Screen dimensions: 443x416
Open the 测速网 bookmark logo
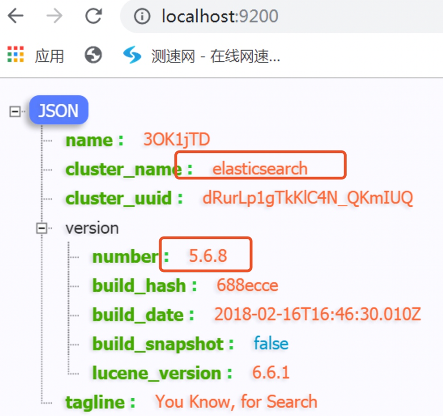tap(132, 55)
